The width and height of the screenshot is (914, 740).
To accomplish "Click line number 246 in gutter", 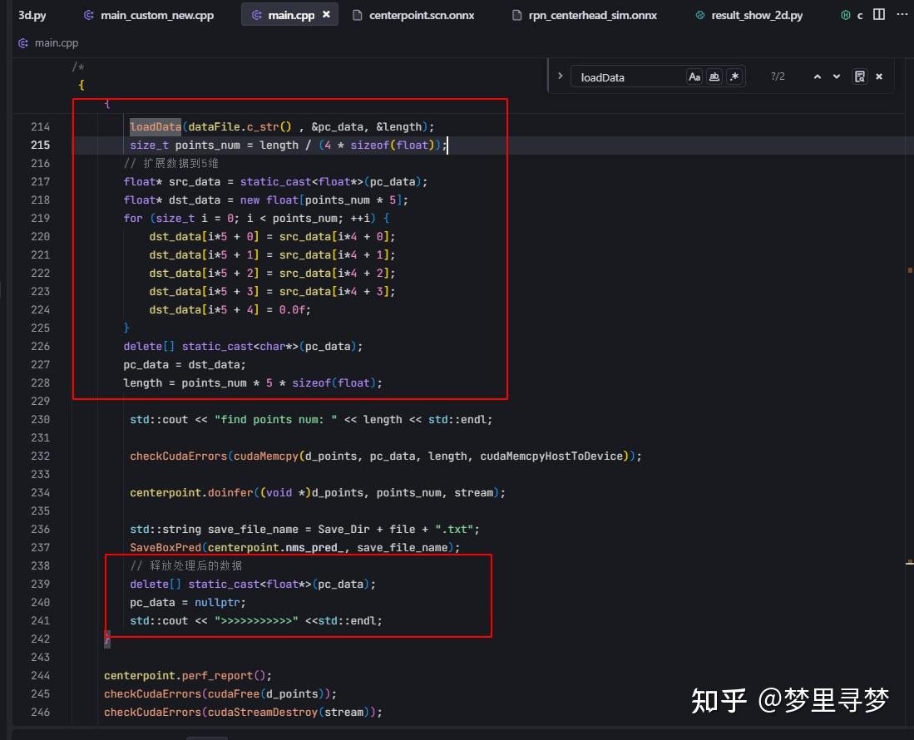I will click(40, 712).
